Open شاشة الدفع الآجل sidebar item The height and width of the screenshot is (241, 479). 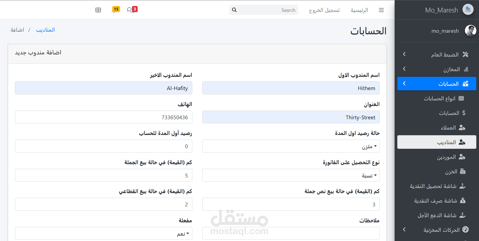tap(437, 215)
